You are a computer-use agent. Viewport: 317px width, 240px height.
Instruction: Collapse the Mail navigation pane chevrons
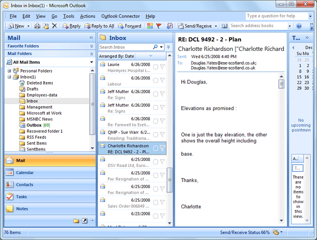[x=91, y=38]
